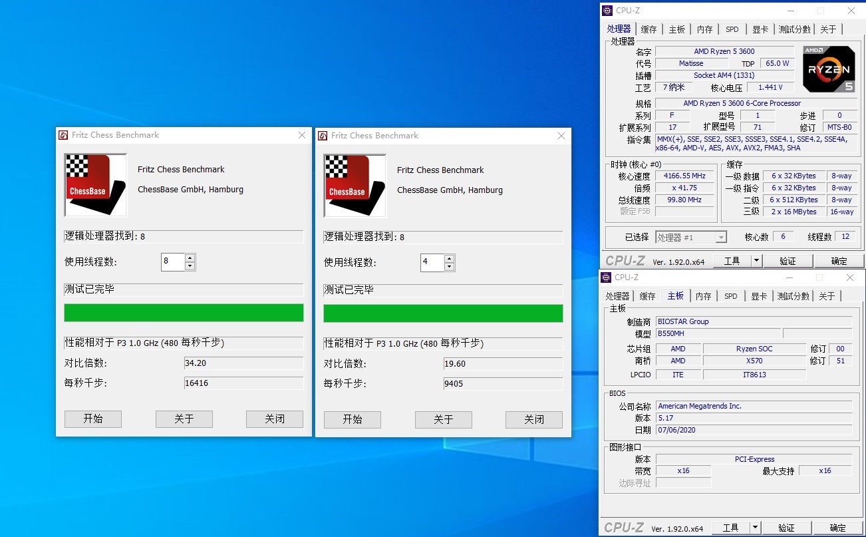Screen dimensions: 866x537
Task: Open 工具 dropdown arrow in lower CPU-Z
Action: click(x=755, y=528)
